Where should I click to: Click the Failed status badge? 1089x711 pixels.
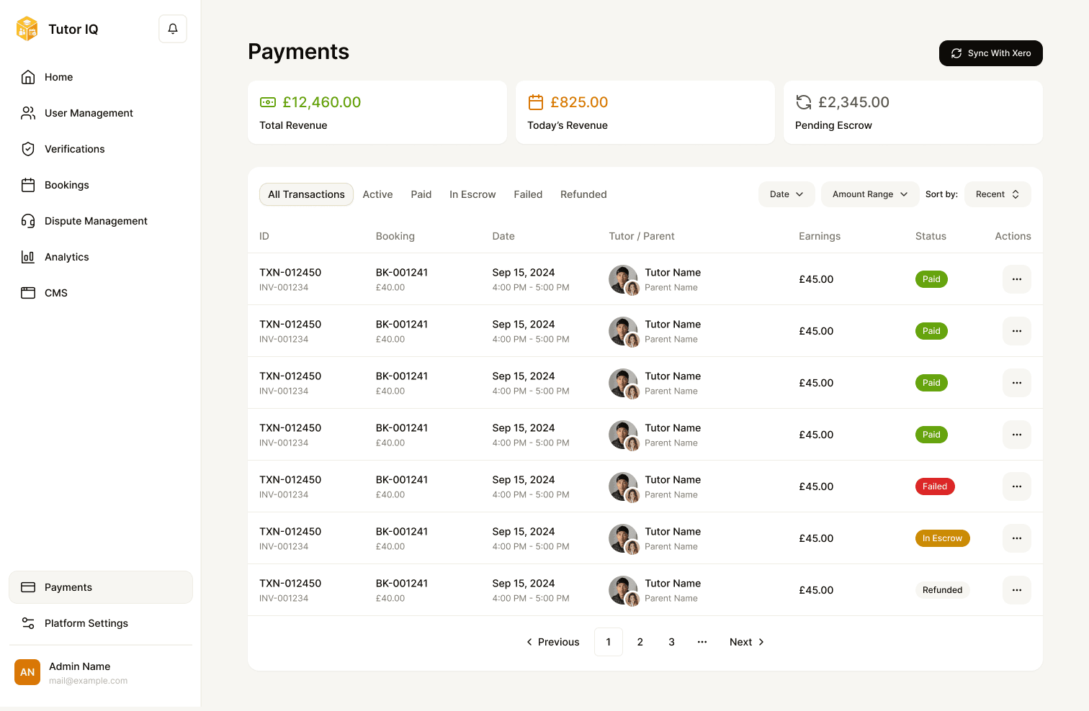pos(935,486)
